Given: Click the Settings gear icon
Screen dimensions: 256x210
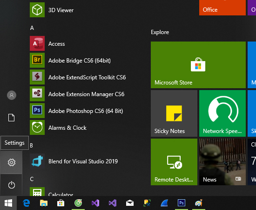Looking at the screenshot, I should (12, 162).
